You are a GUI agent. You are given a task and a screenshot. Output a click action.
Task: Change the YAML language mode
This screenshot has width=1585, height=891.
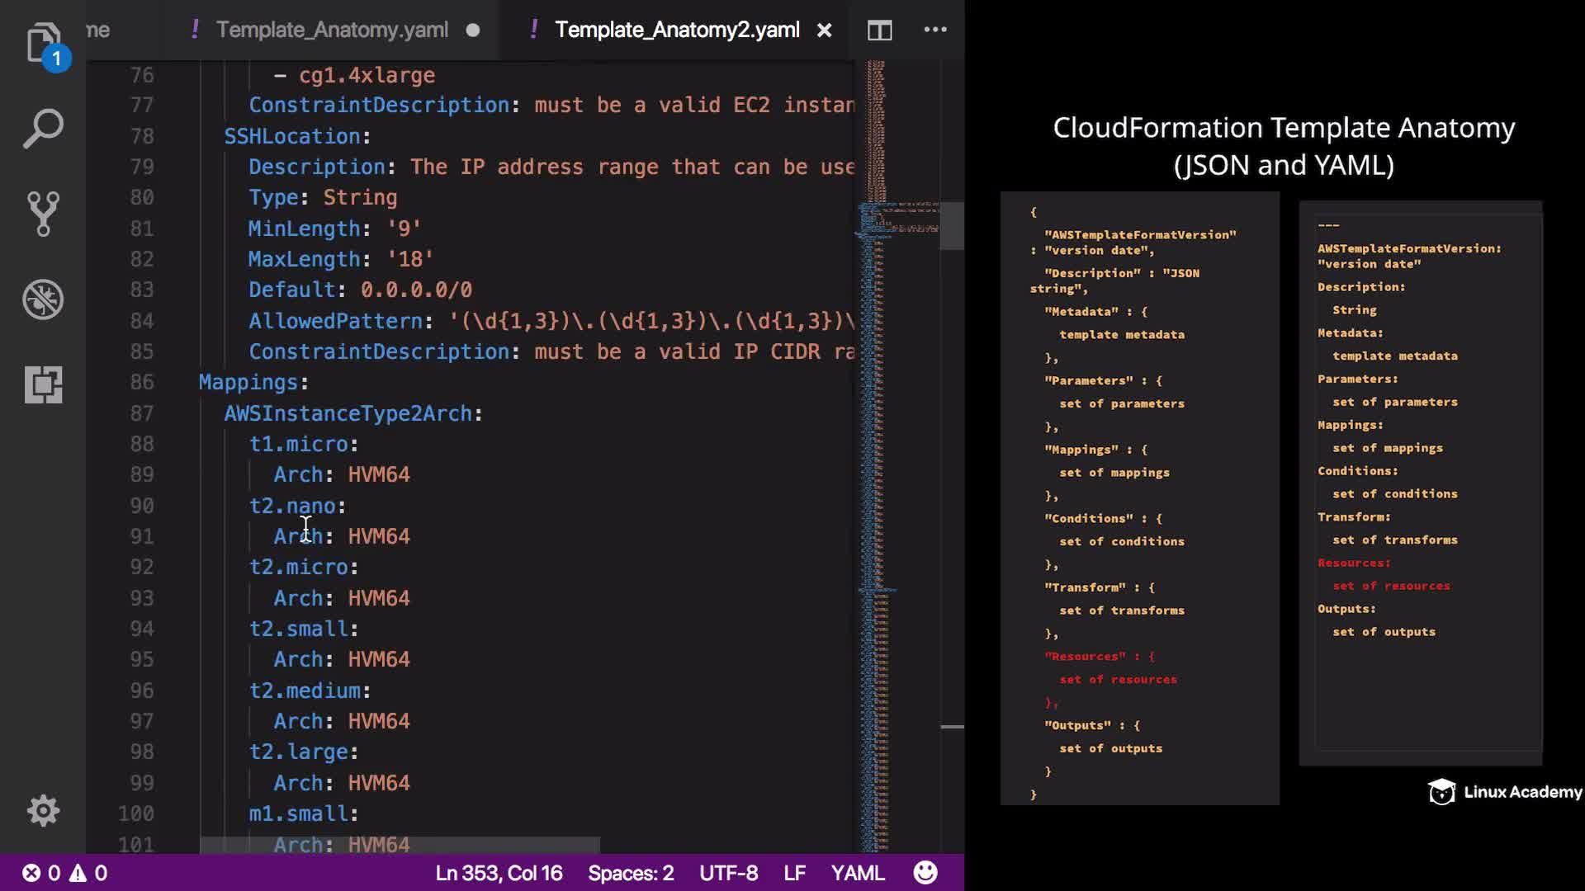[858, 873]
